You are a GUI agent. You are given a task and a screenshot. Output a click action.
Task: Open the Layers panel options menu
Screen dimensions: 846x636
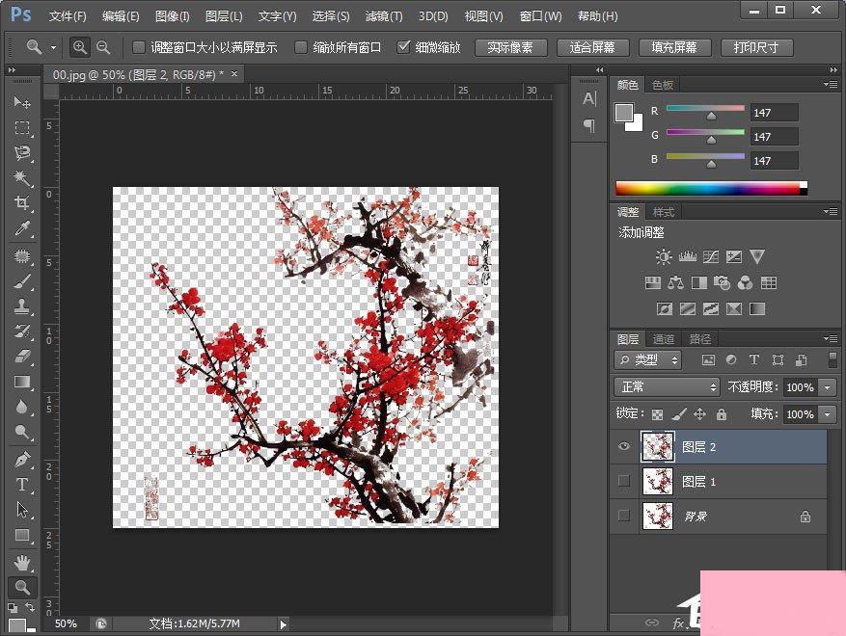point(831,339)
